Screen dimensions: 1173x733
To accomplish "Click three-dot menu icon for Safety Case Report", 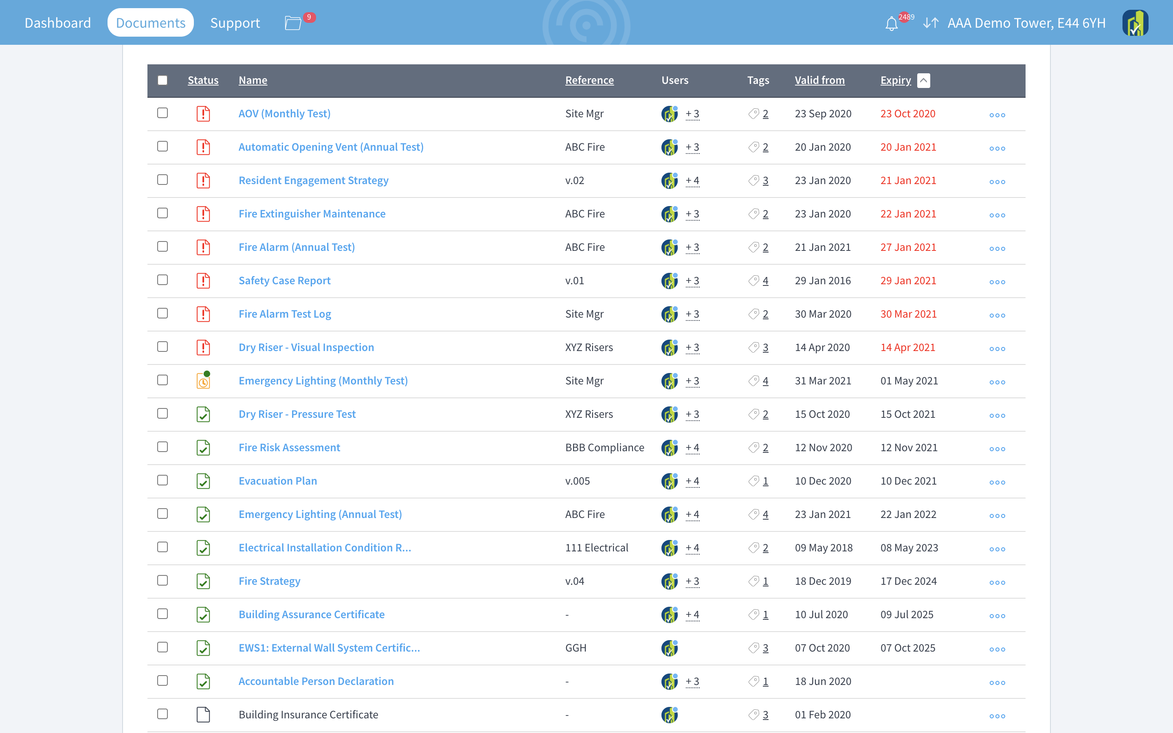I will click(x=997, y=280).
